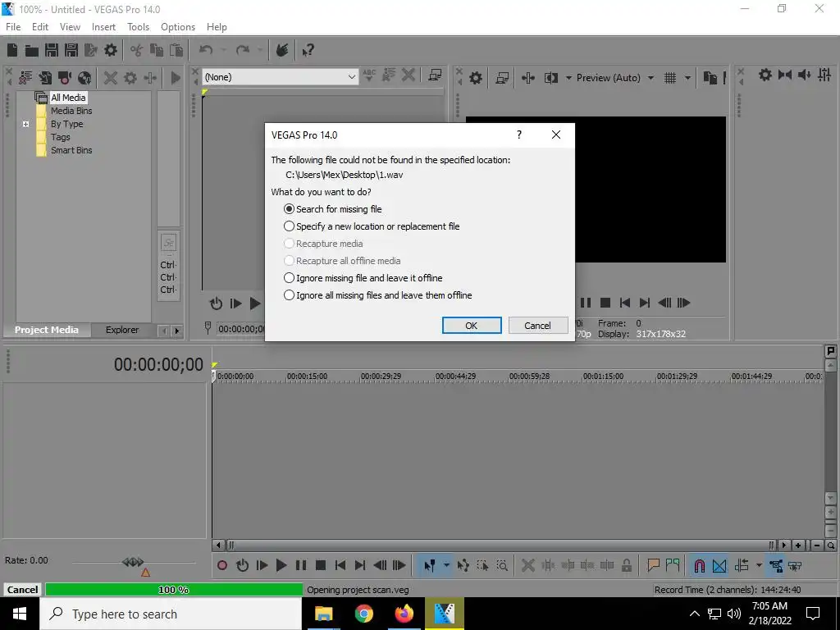
Task: Click the Cut scissors icon
Action: click(x=137, y=50)
